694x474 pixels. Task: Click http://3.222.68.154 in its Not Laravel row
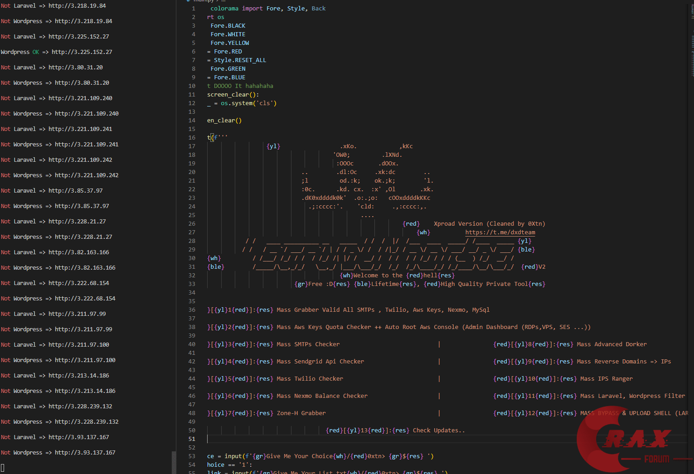pyautogui.click(x=79, y=283)
